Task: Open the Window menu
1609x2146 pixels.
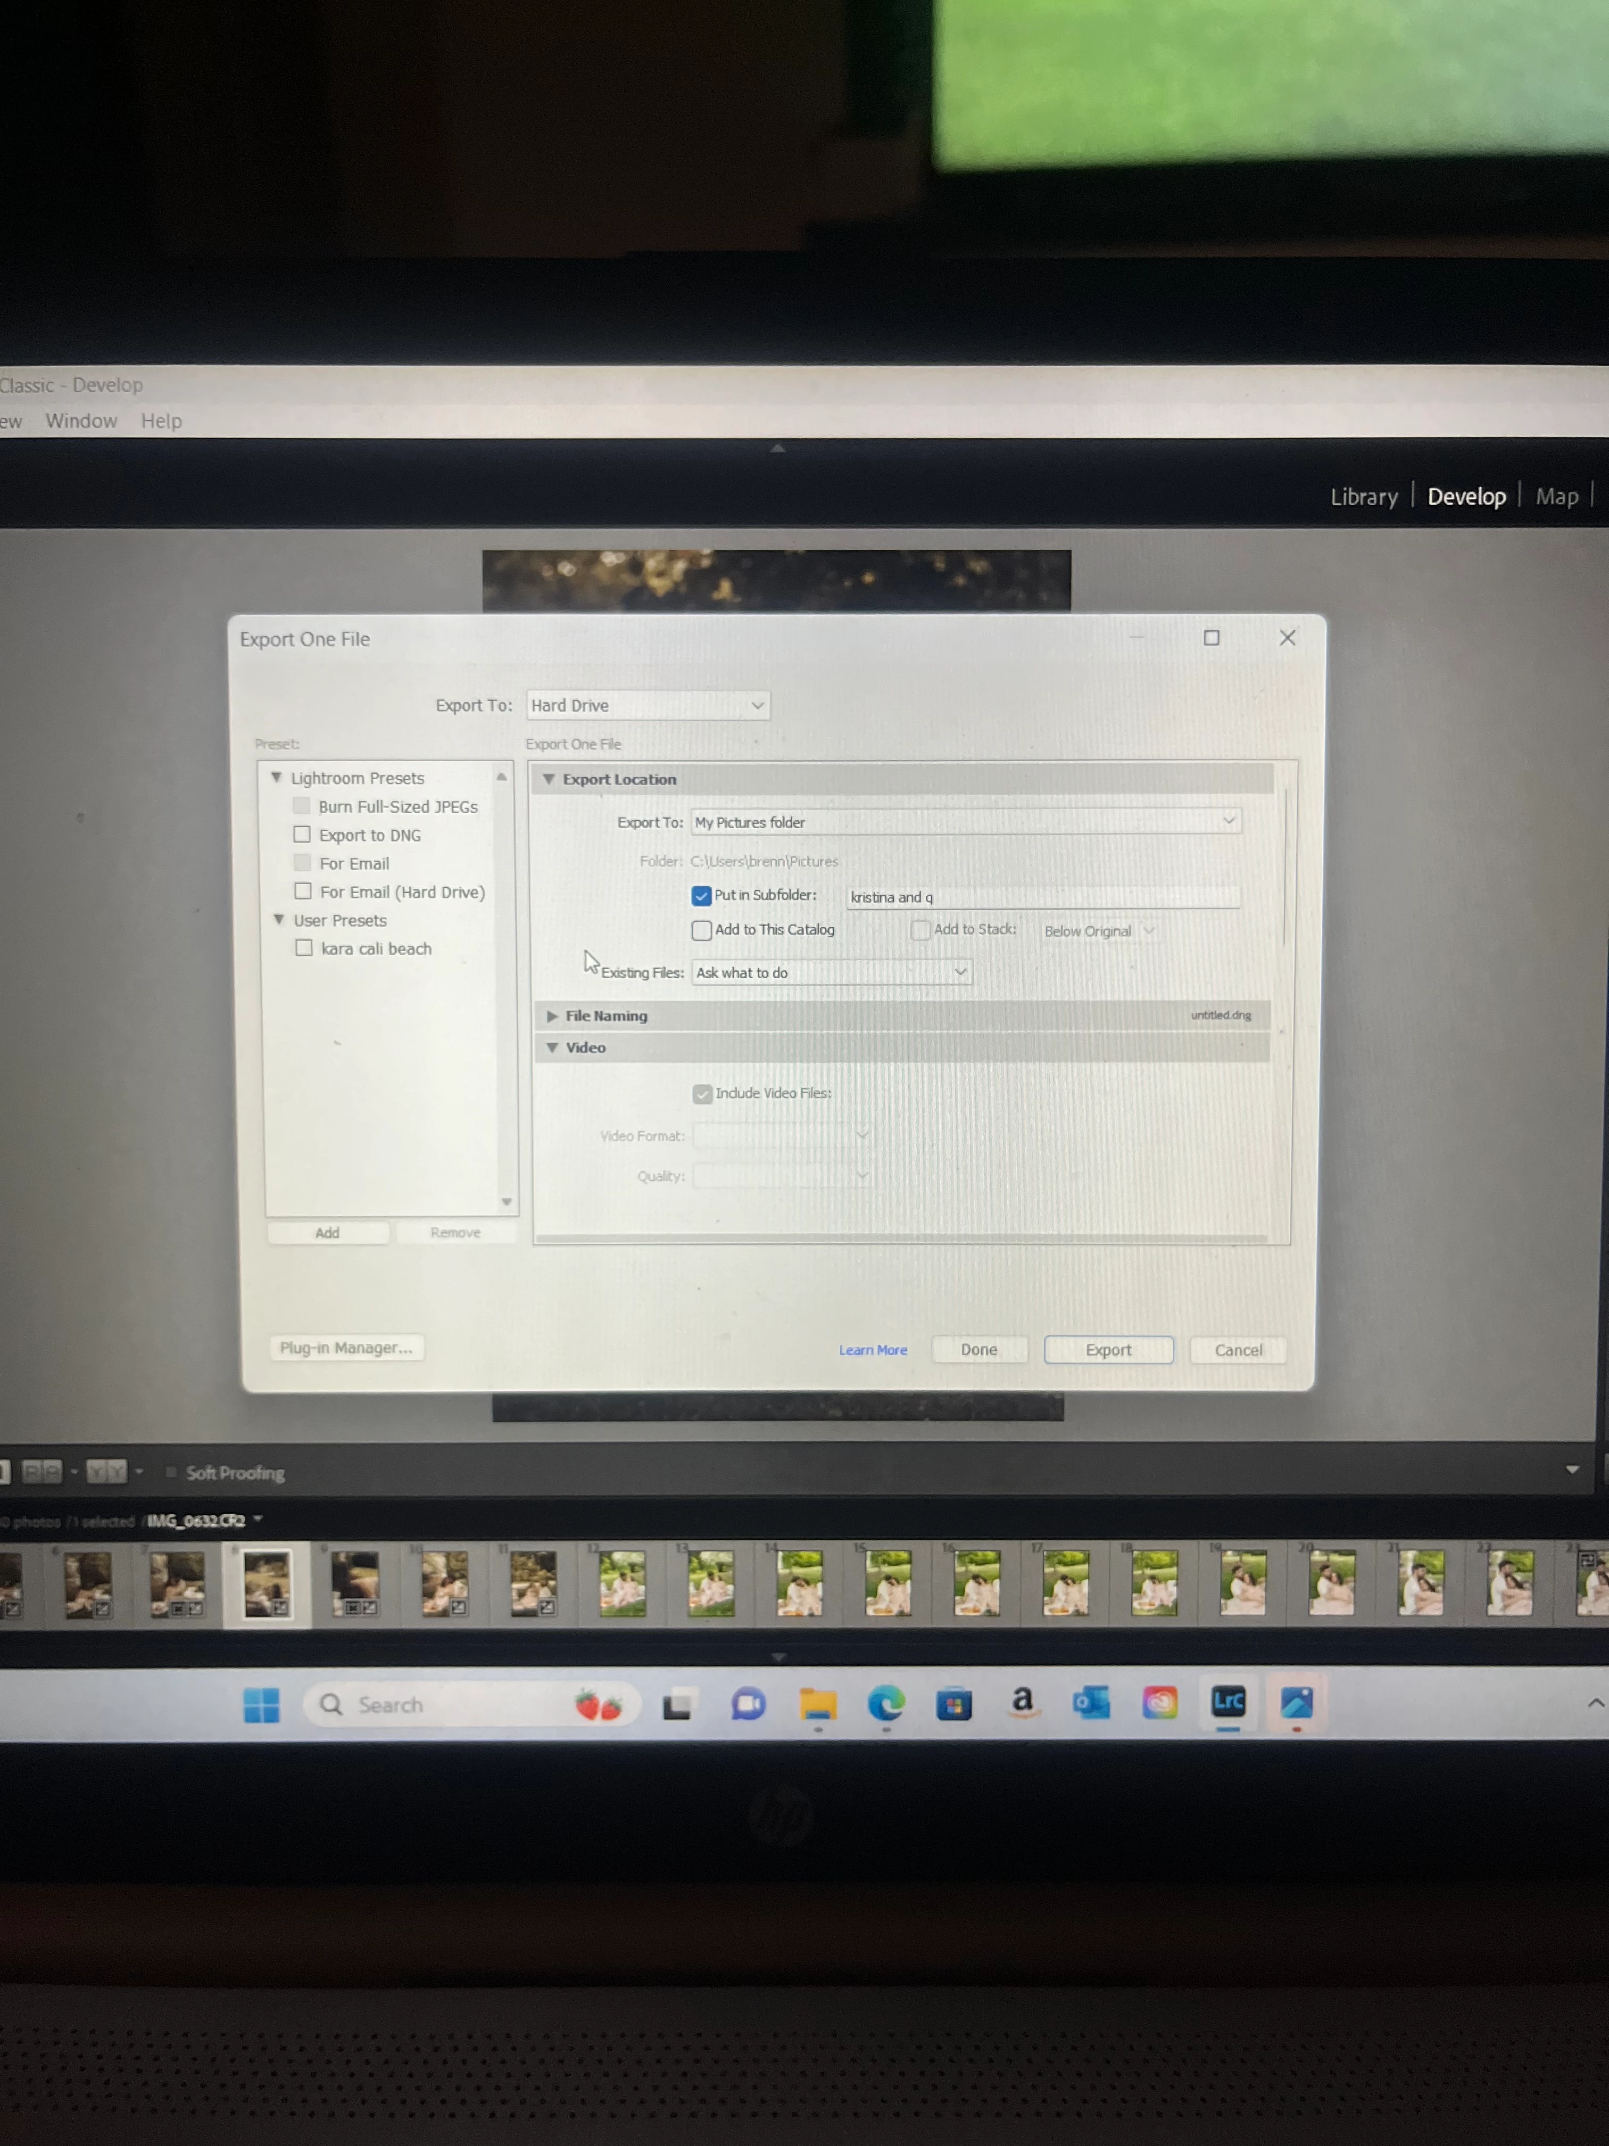Action: coord(81,421)
